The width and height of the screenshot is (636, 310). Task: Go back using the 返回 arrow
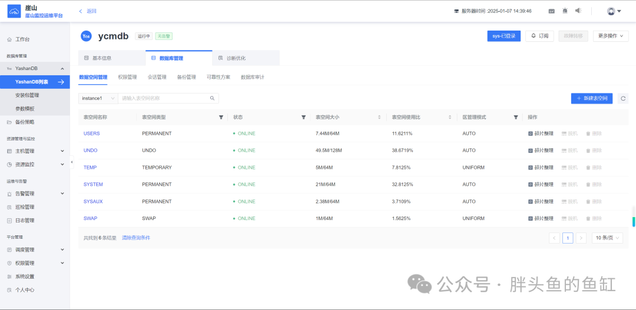tap(88, 11)
